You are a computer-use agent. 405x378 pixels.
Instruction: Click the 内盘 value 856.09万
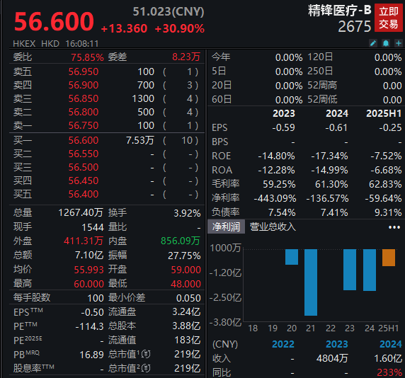coord(181,241)
